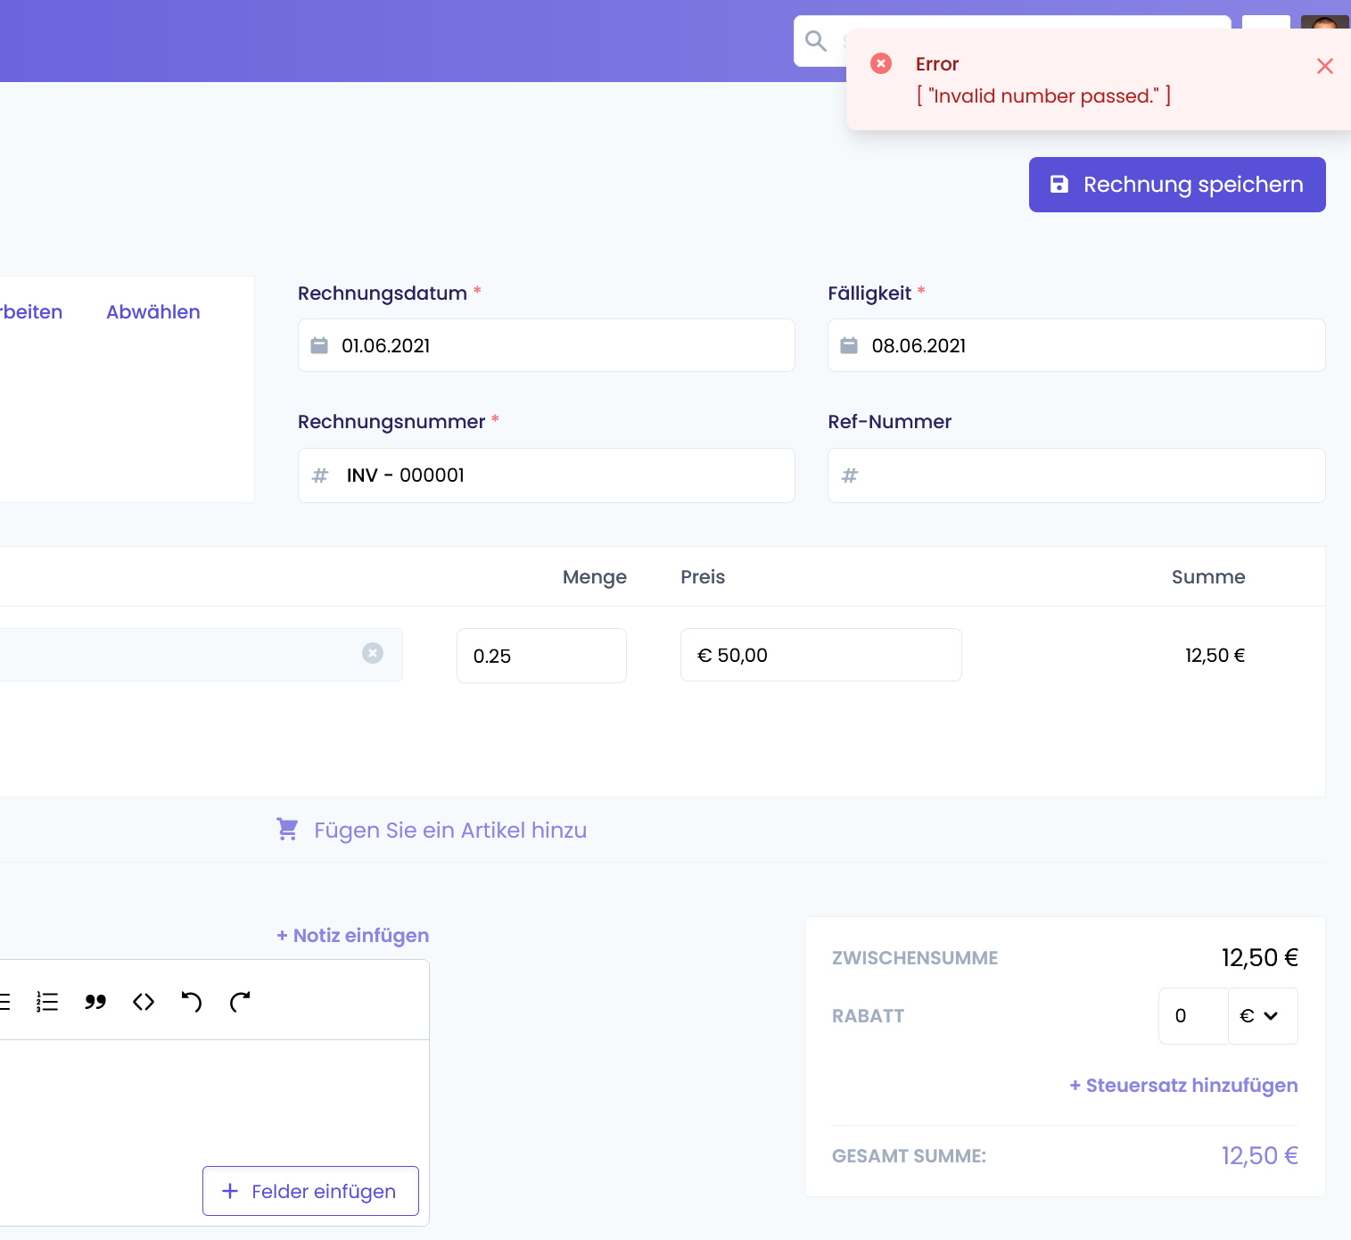Click the Rechnung speichern button
The width and height of the screenshot is (1351, 1240).
pos(1176,184)
